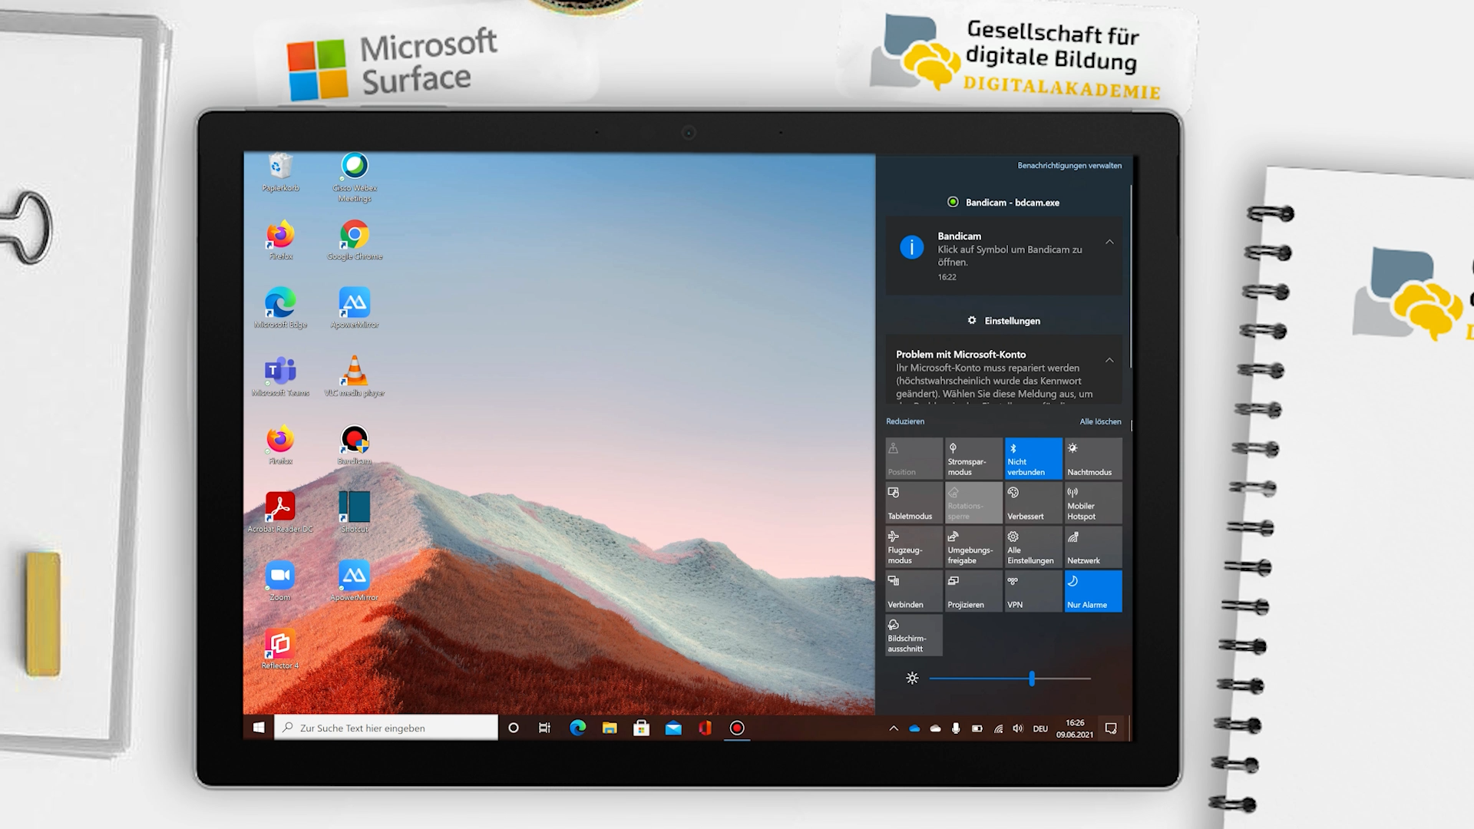Open the Bandicam notification message

tap(1003, 256)
